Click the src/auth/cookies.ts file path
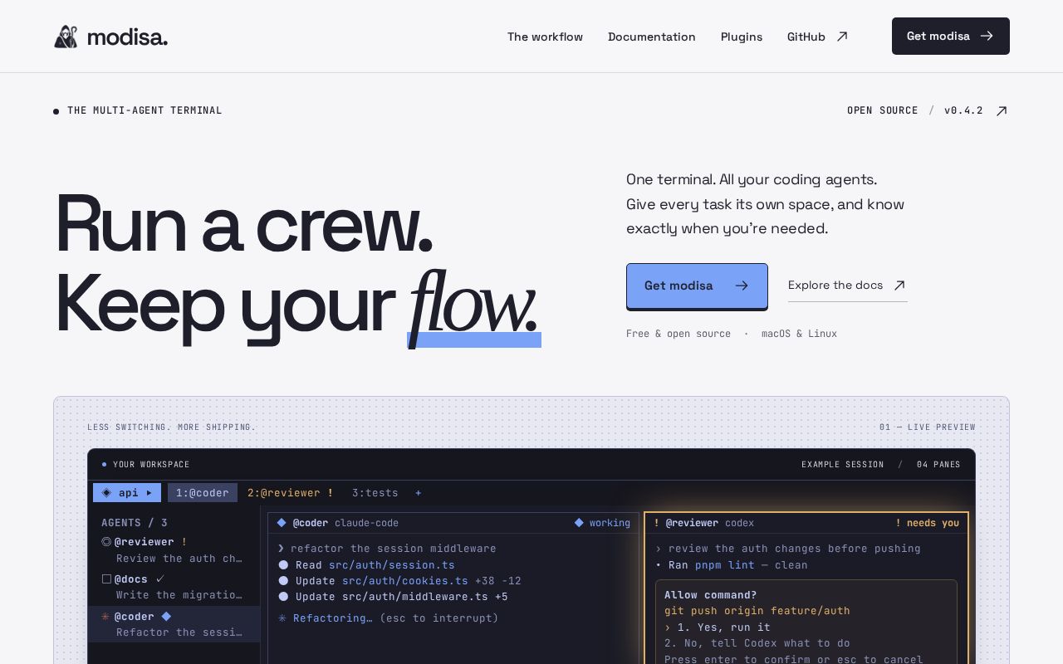Screen dimensions: 1063x664 click(x=404, y=580)
